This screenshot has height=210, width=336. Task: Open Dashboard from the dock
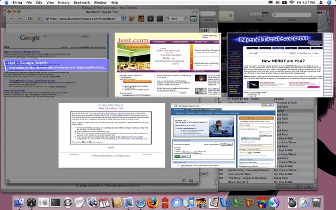(x=31, y=202)
